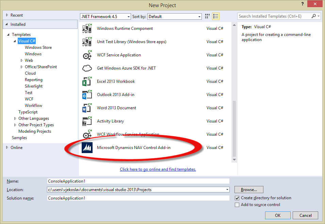The width and height of the screenshot is (325, 224).
Task: Click the Outlook 2013 Add-in icon
Action: pyautogui.click(x=87, y=95)
